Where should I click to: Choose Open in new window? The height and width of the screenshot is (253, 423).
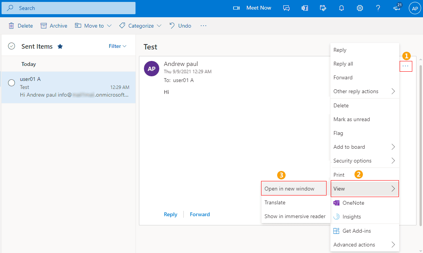(x=289, y=189)
